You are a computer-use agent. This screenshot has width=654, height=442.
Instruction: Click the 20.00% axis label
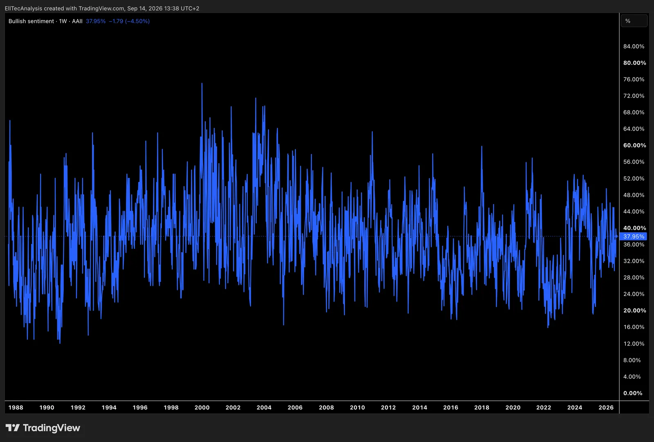tap(634, 311)
